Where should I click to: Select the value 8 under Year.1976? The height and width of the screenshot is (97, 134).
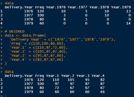[x=65, y=19]
